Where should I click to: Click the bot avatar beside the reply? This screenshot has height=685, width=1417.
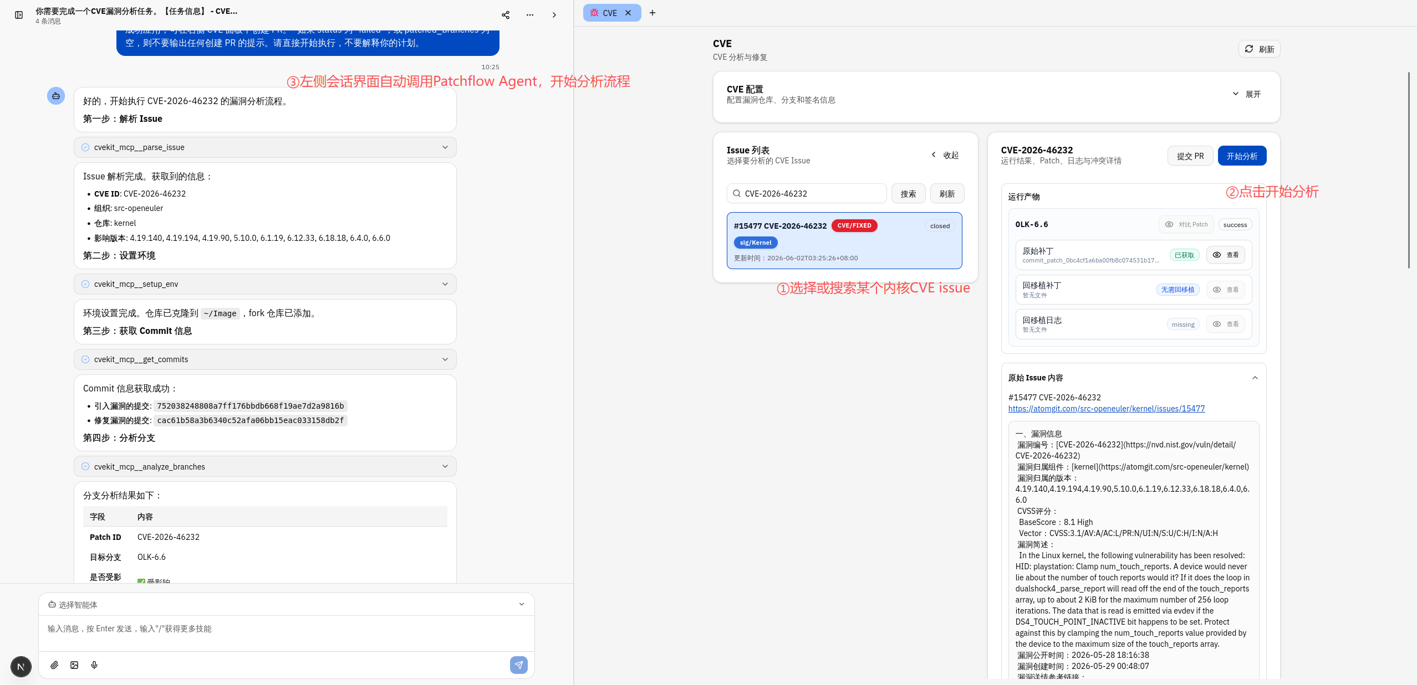(x=56, y=96)
